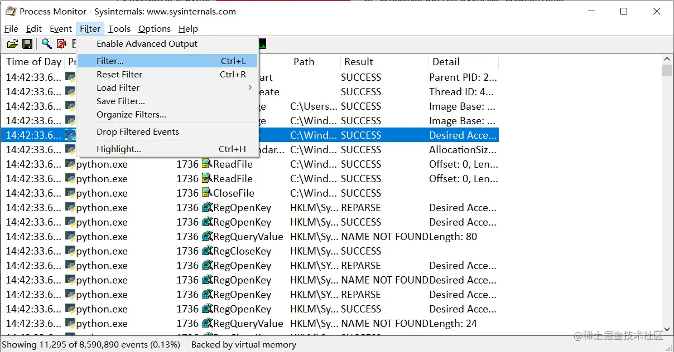The width and height of the screenshot is (674, 352).
Task: Open the Tools menu
Action: [x=119, y=29]
